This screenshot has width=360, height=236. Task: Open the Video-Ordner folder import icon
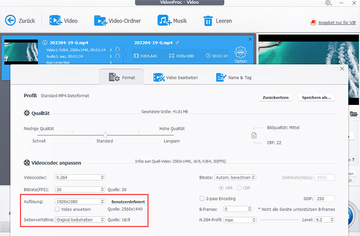click(100, 20)
